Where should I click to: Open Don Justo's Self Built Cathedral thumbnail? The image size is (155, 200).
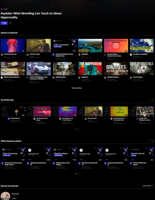tap(116, 69)
